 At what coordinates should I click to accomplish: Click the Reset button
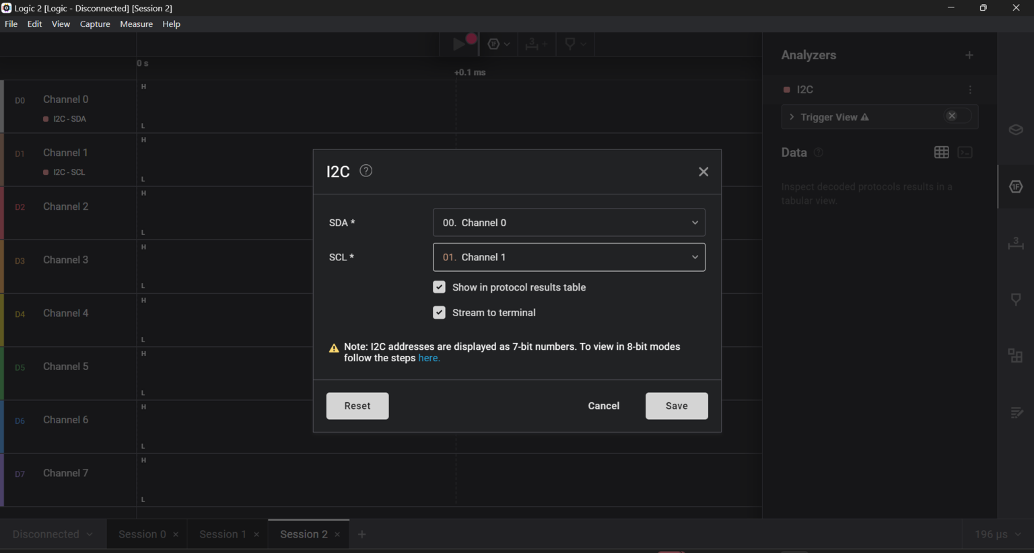(357, 406)
